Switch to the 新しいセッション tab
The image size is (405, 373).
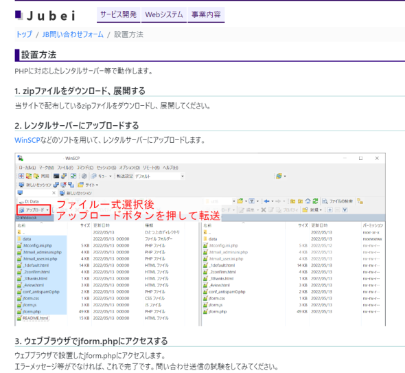[x=76, y=193]
